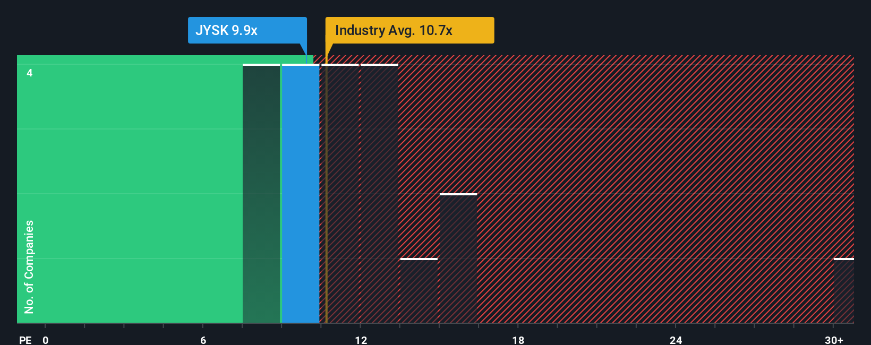Click the axis label 12
871x345 pixels.
(361, 340)
